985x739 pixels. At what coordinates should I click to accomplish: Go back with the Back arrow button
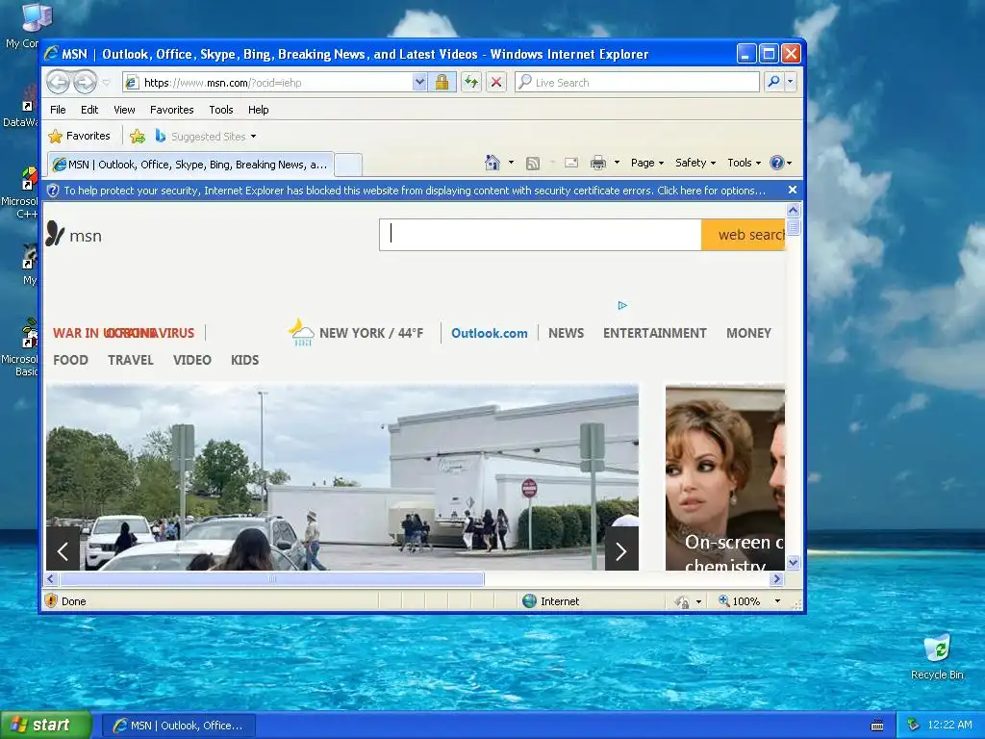coord(59,83)
